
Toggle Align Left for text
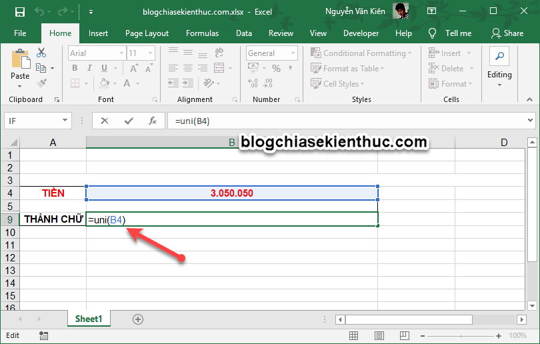tap(173, 68)
